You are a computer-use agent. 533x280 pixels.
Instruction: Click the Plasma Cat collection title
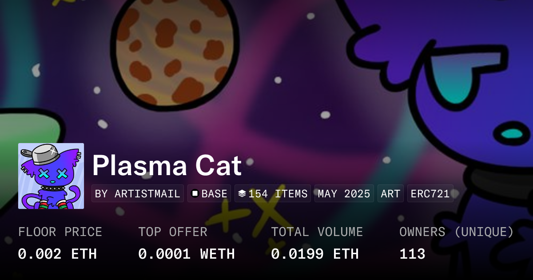pyautogui.click(x=167, y=166)
